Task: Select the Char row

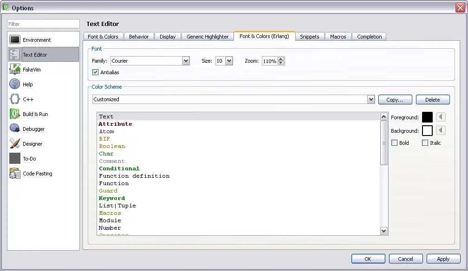Action: [x=239, y=154]
